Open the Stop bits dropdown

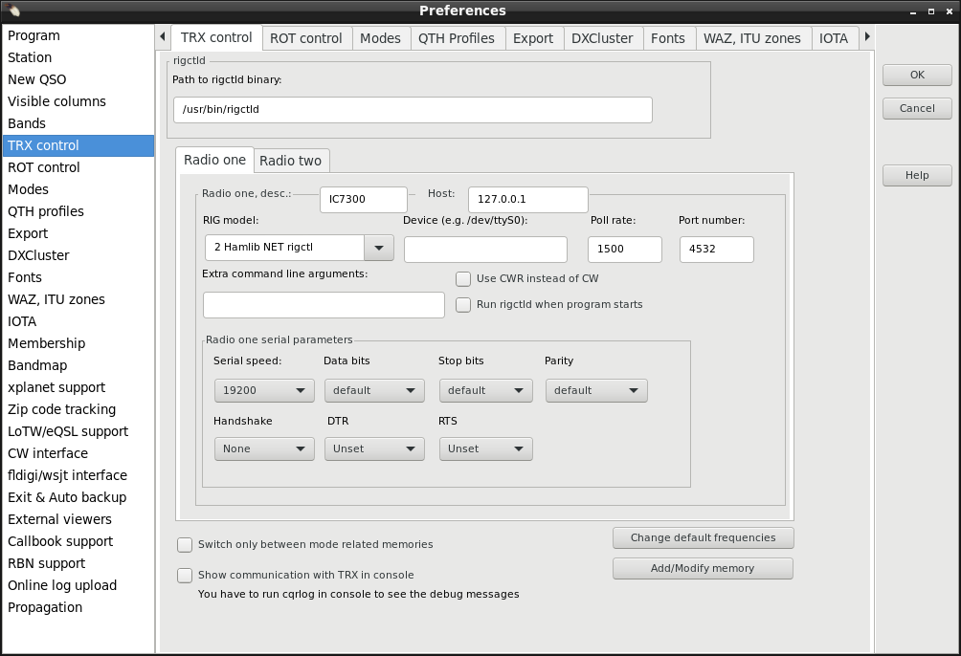[x=486, y=390]
